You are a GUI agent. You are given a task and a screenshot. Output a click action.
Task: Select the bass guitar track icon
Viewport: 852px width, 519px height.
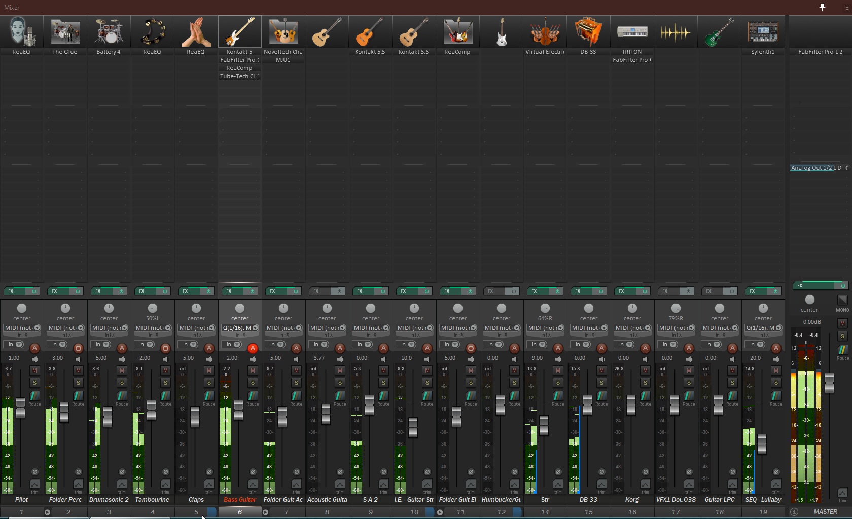click(239, 31)
